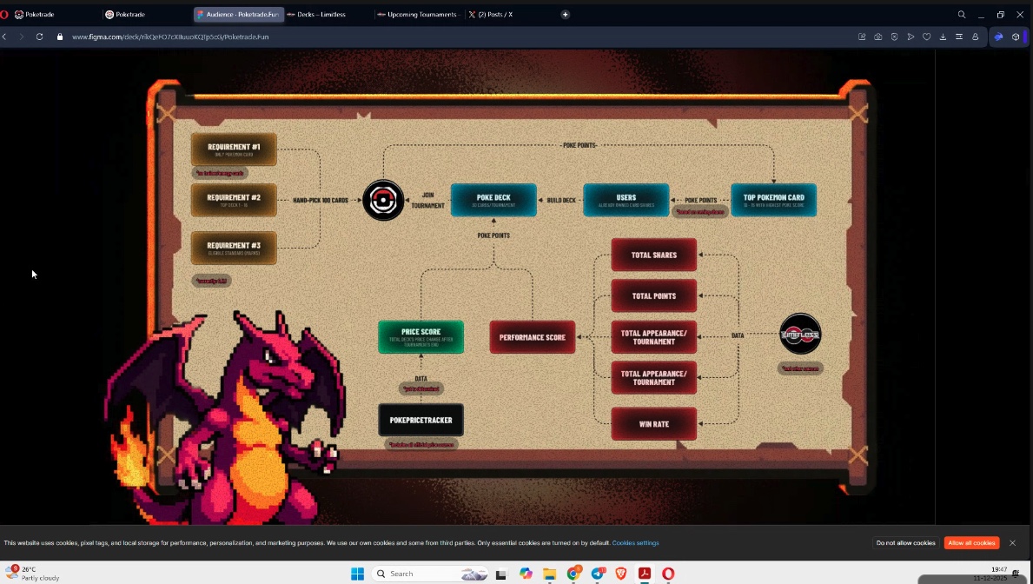Click the Requirement #1 box

(x=234, y=149)
